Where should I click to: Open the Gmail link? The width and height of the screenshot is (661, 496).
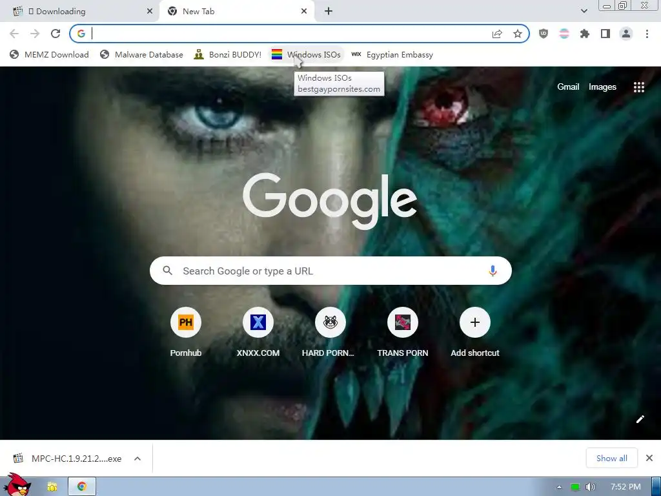pyautogui.click(x=568, y=87)
